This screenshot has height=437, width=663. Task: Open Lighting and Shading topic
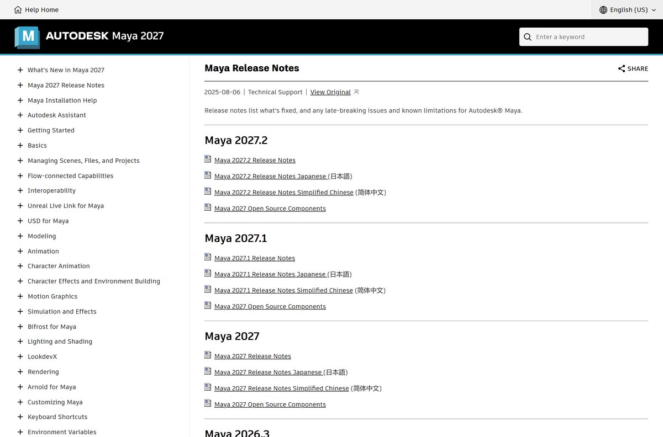point(60,342)
